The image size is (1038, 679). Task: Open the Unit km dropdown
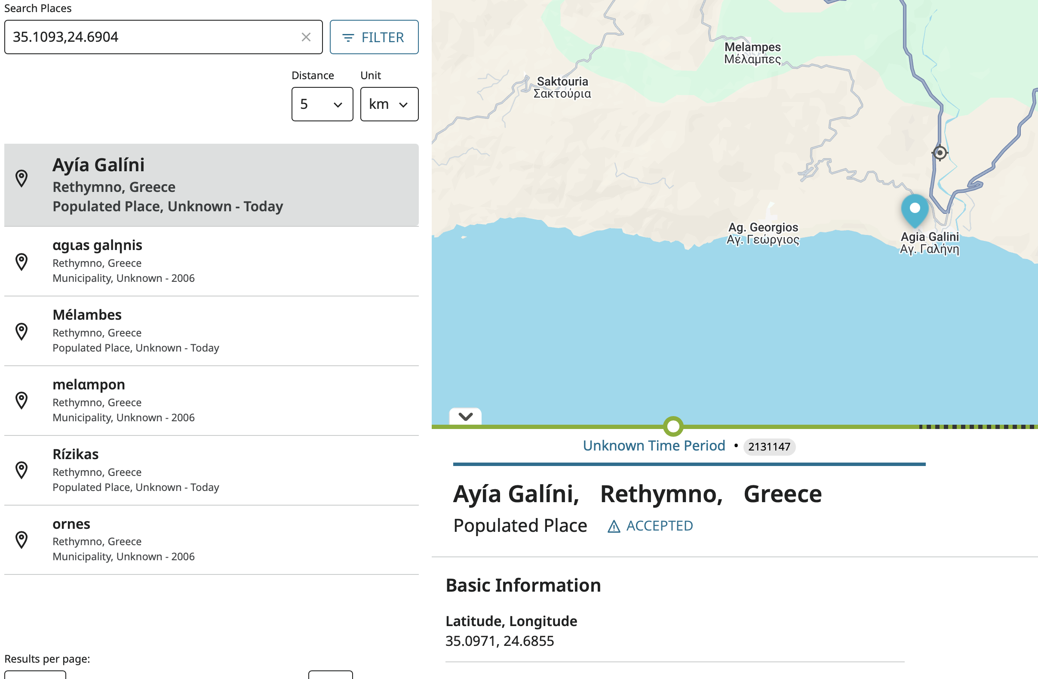point(389,104)
